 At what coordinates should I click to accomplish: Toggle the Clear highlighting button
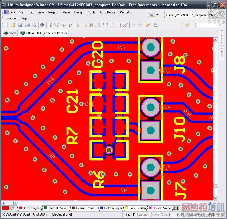pyautogui.click(x=213, y=208)
